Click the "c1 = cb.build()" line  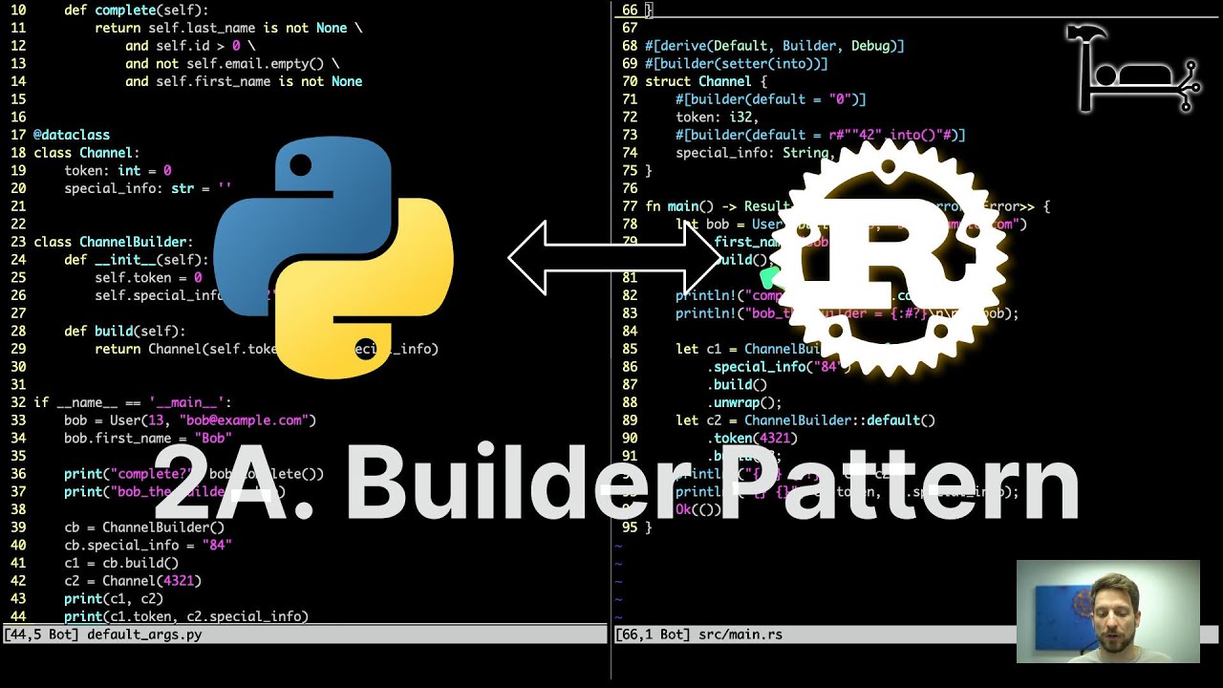121,563
